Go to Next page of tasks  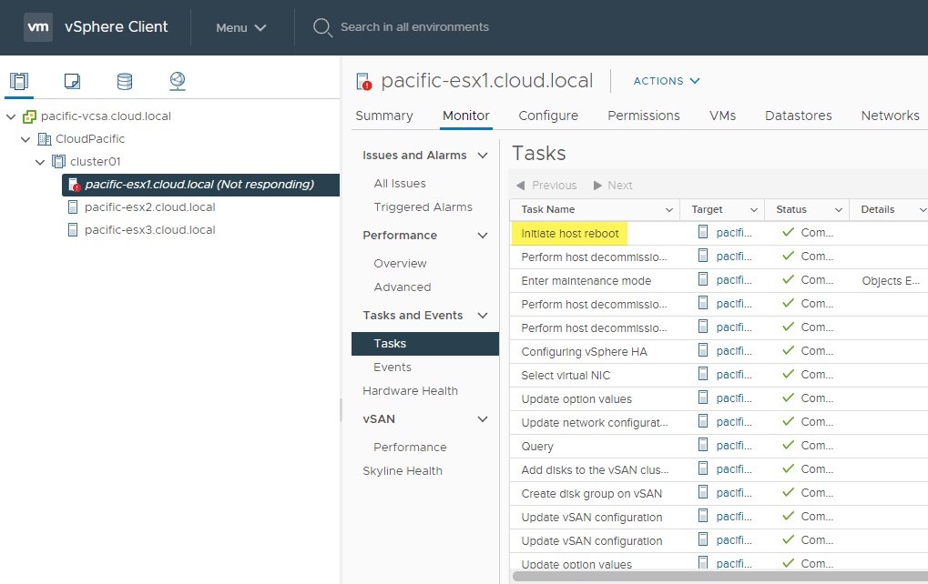coord(613,185)
